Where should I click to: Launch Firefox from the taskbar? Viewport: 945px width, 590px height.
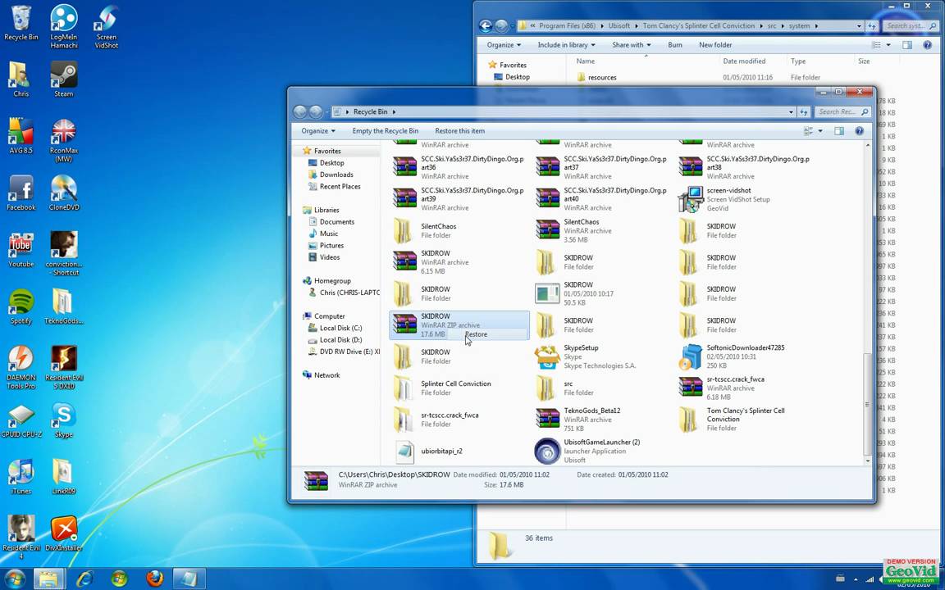[154, 579]
